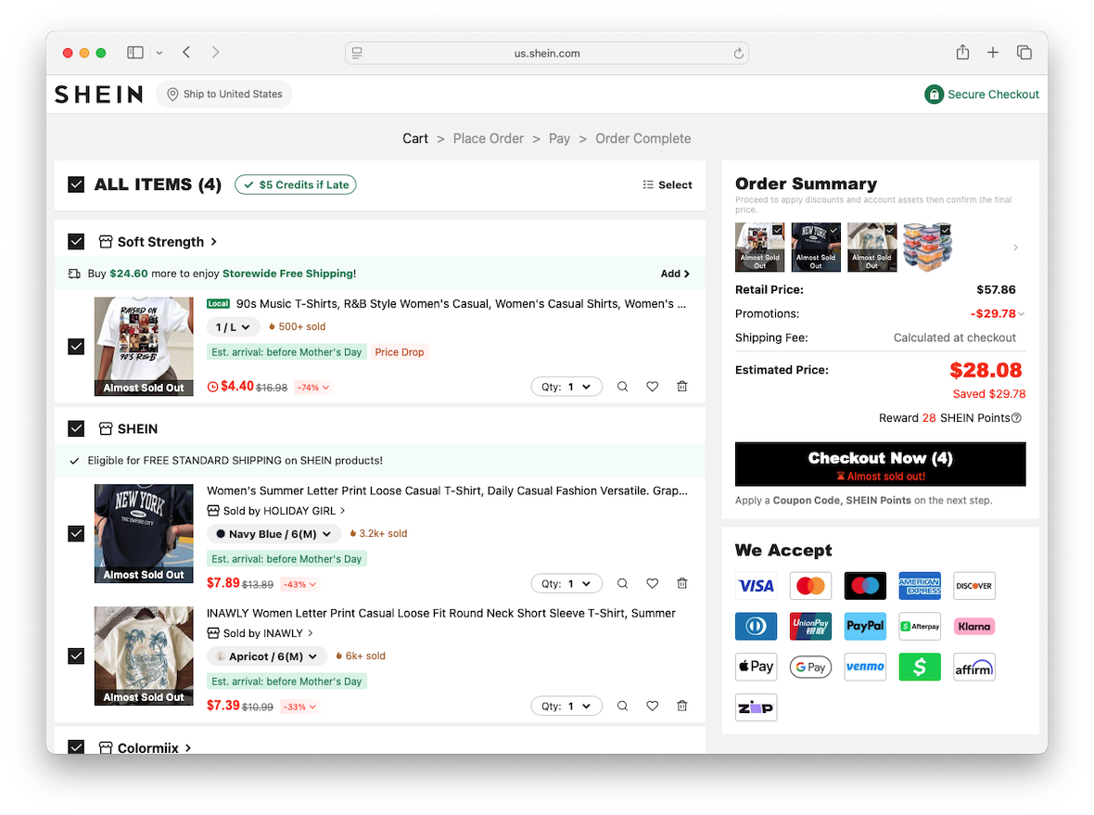Toggle the Colormiix store checkbox
Viewport: 1094px width, 815px height.
point(76,746)
